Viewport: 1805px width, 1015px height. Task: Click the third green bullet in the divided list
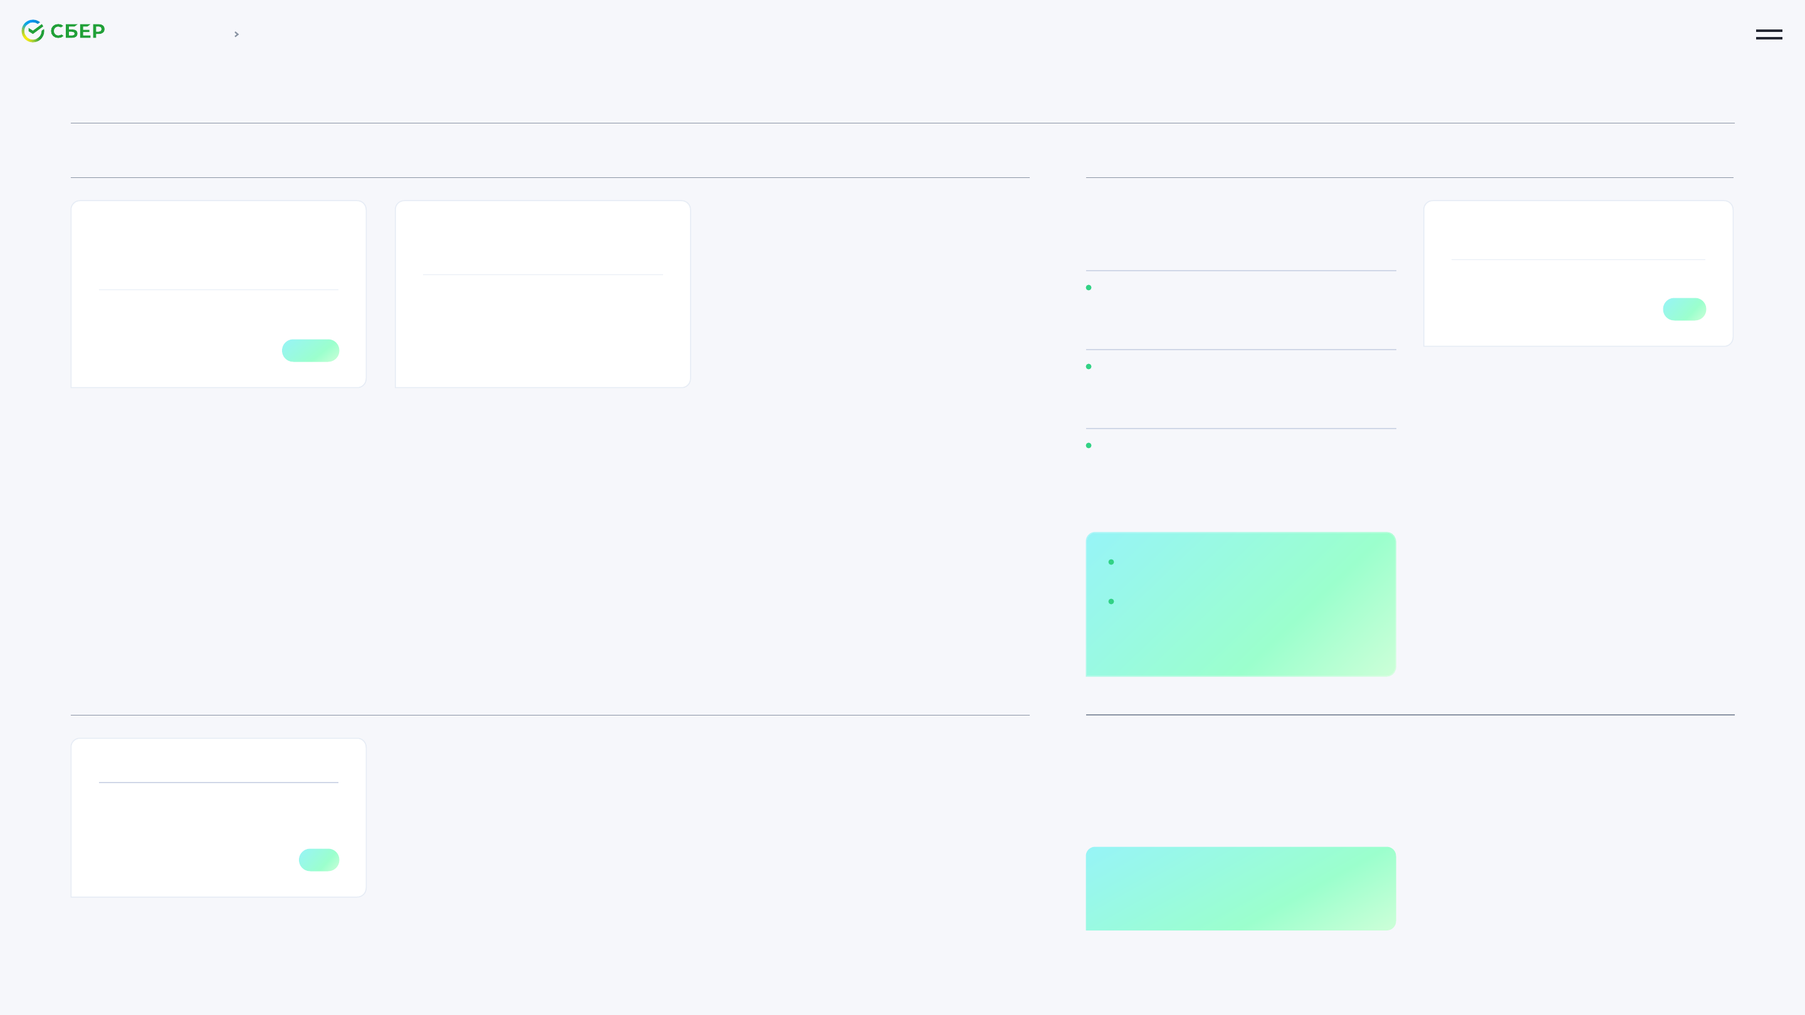point(1089,445)
